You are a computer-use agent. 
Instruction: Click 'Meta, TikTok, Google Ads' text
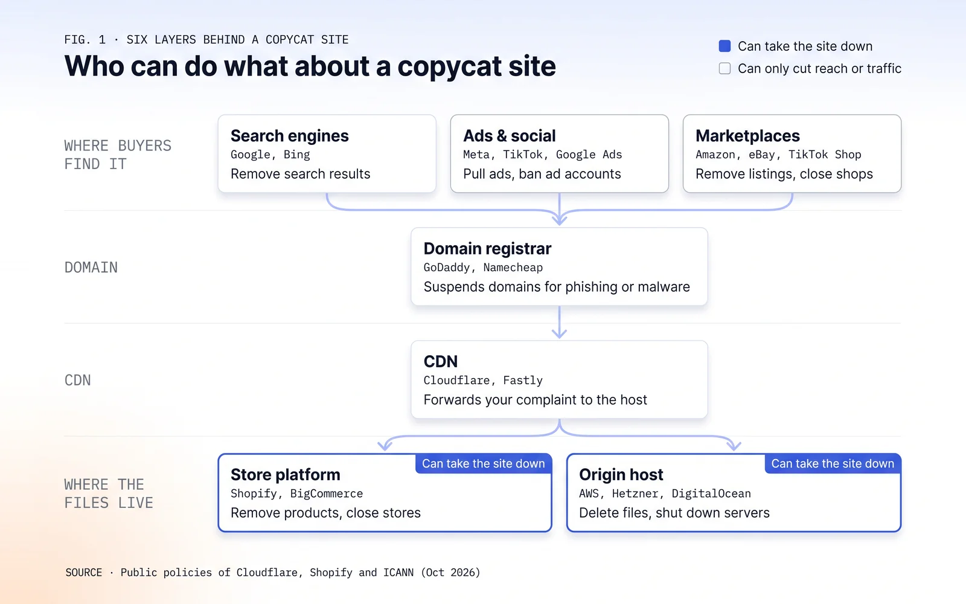(x=543, y=155)
